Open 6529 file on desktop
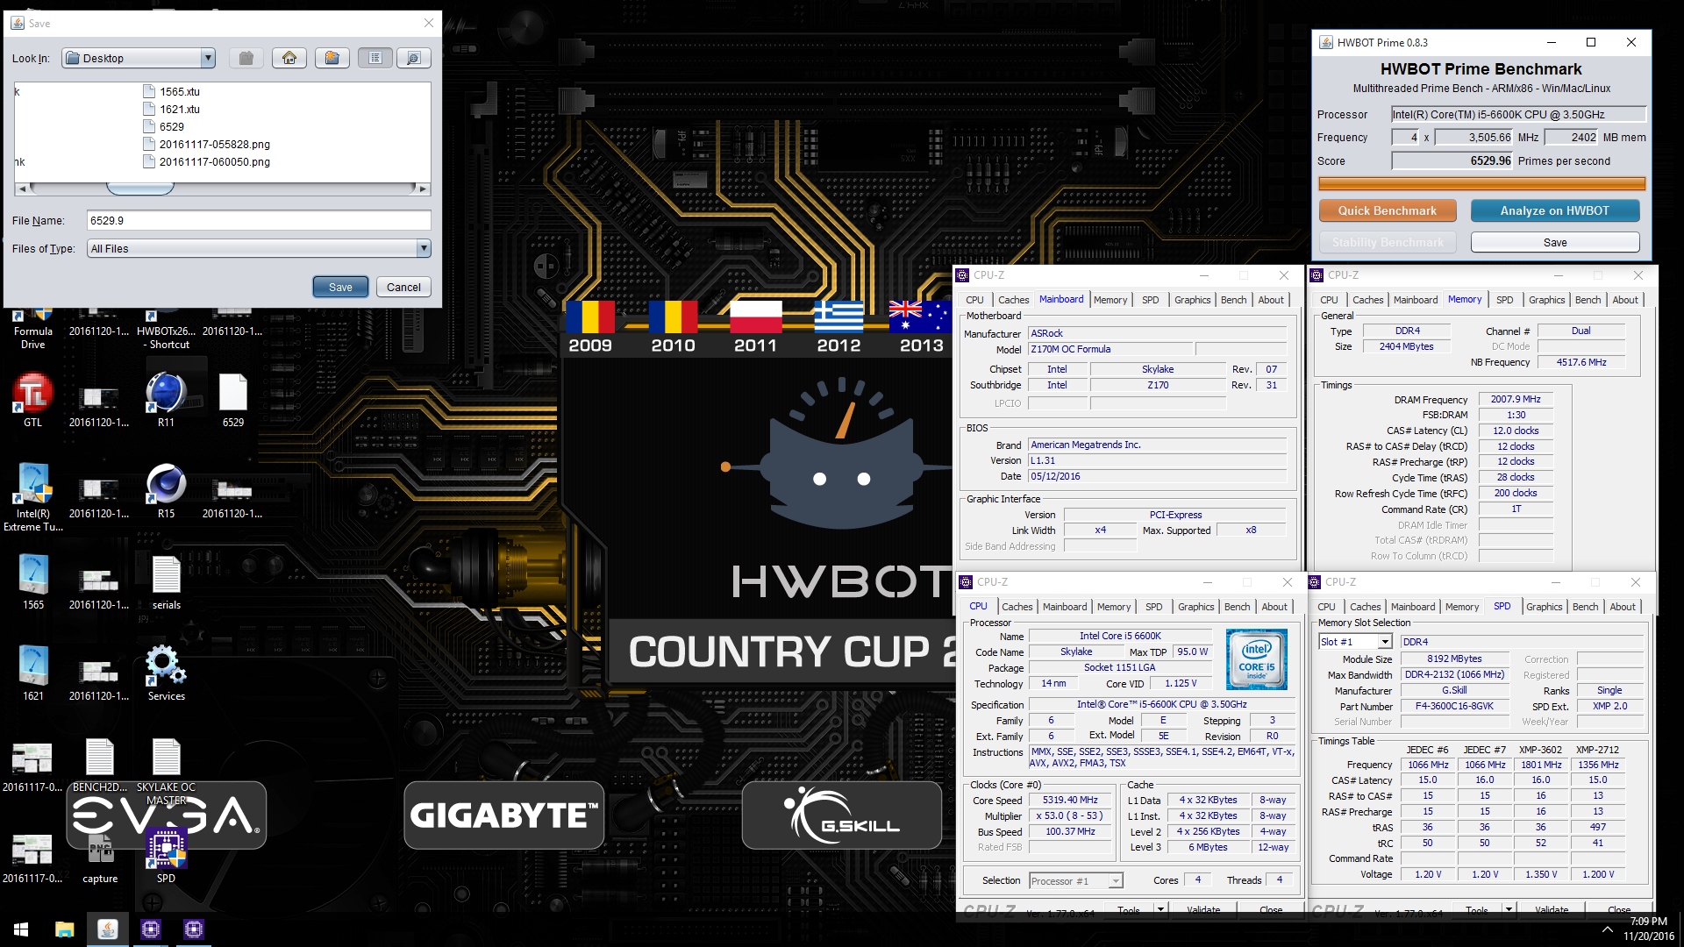Screen dimensions: 1684x947 pos(233,400)
